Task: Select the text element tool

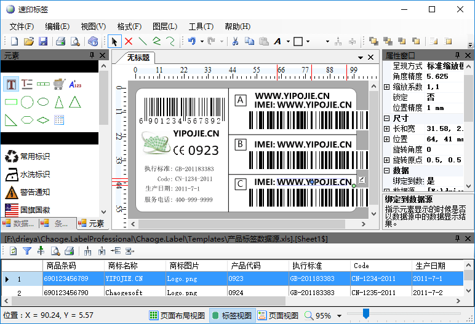Action: point(11,84)
